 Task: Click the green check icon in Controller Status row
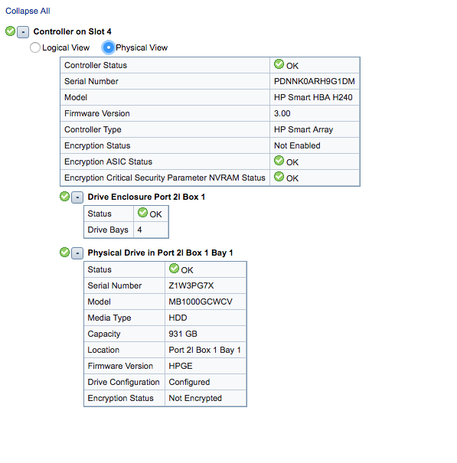(x=279, y=64)
